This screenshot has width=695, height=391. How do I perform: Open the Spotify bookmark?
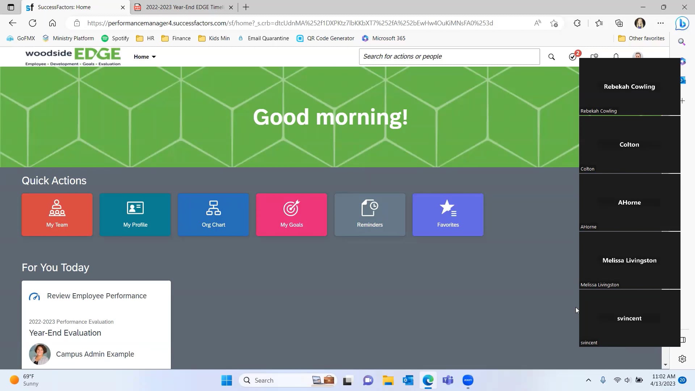tap(115, 38)
